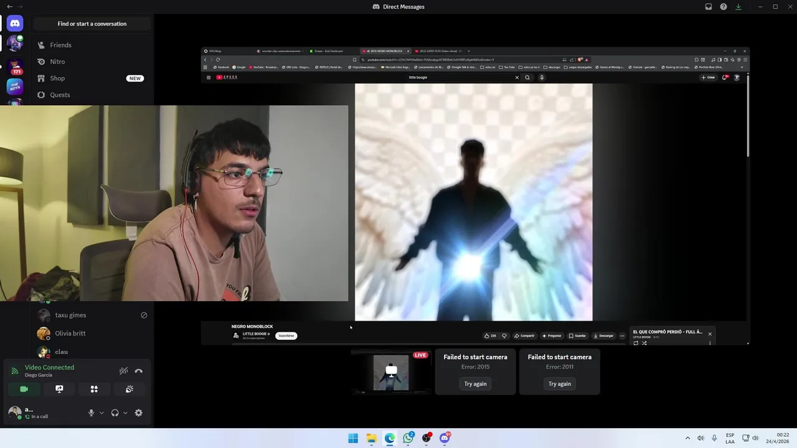This screenshot has height=448, width=797.
Task: Open Microsoft Edge from taskbar
Action: [390, 438]
